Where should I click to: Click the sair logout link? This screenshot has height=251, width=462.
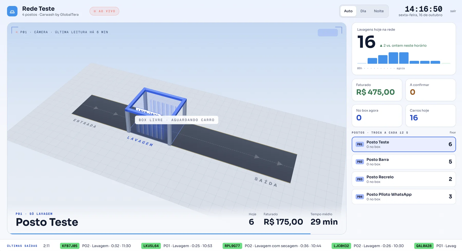[x=453, y=11]
